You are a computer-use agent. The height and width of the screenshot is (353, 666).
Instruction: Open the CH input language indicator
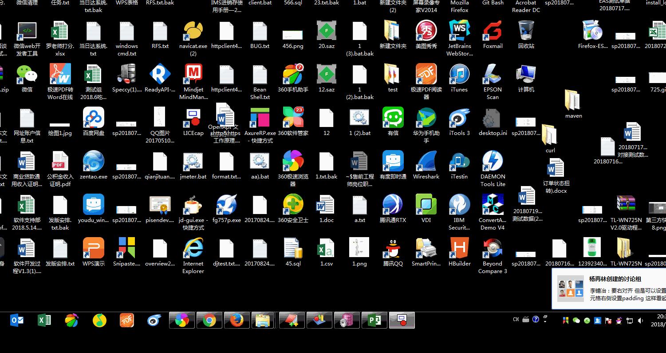[x=516, y=319]
